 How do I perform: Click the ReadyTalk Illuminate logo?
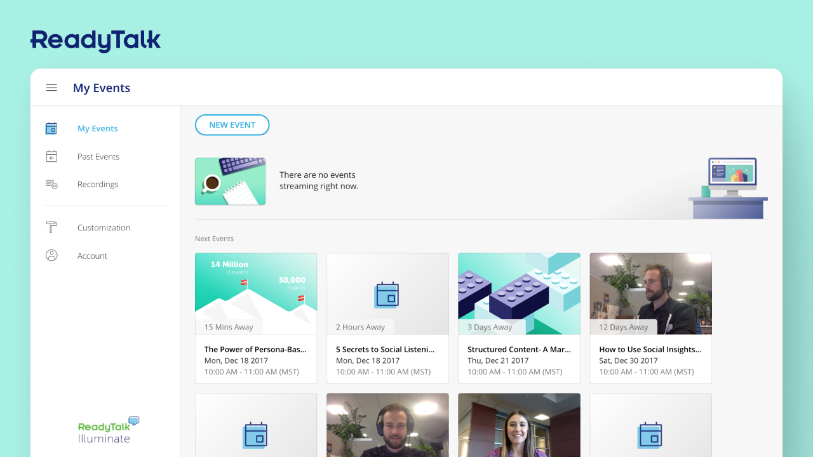pos(108,430)
